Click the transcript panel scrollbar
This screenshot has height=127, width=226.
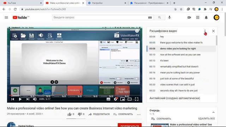coord(216,40)
